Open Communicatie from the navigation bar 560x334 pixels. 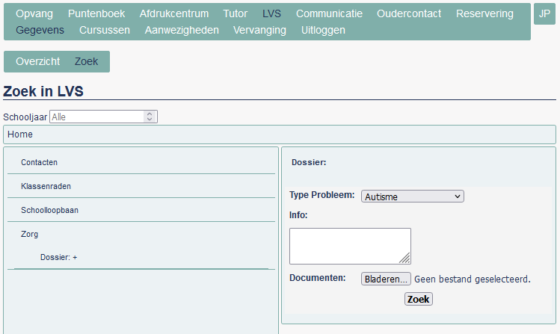[329, 13]
